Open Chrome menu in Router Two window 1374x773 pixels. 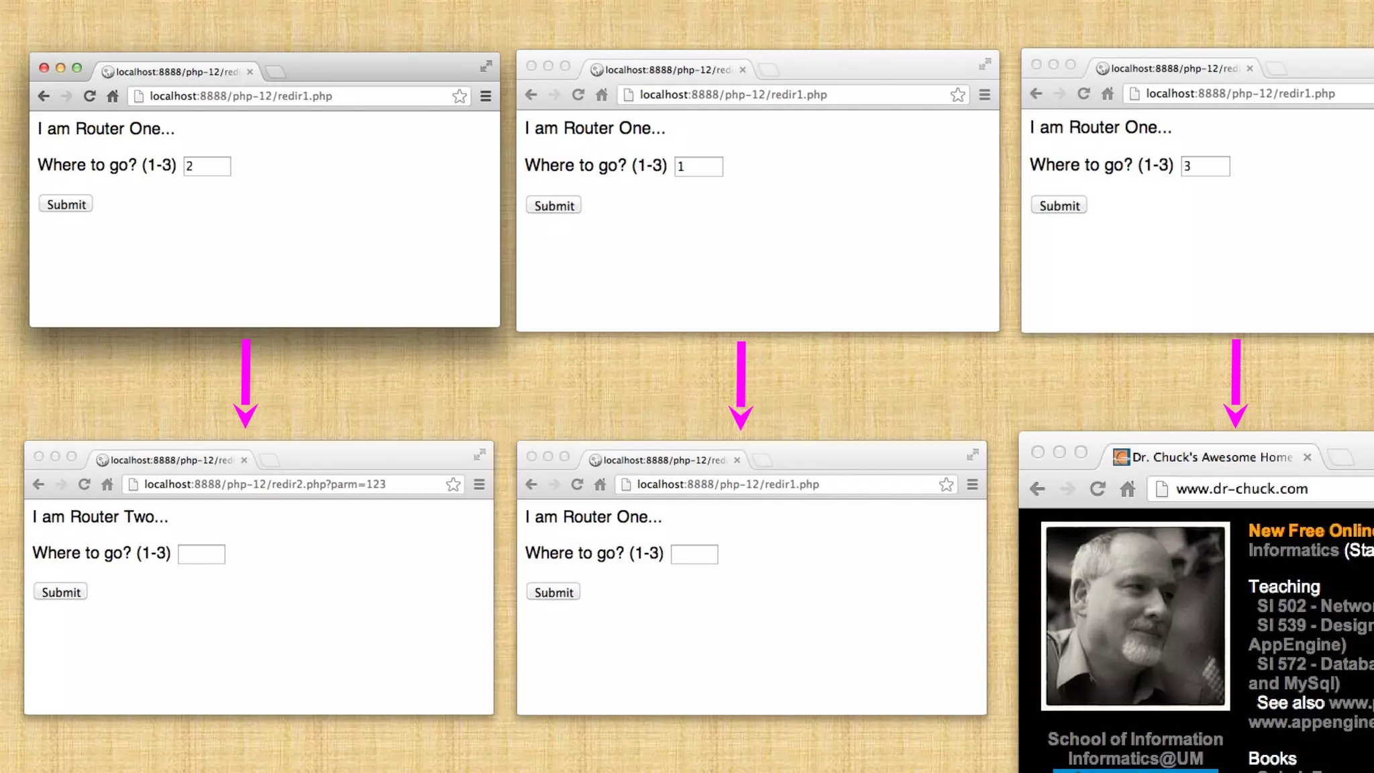479,484
